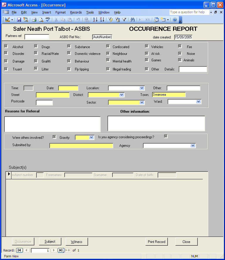Tick the Alcohol checkbox
This screenshot has height=260, width=225.
click(x=6, y=46)
